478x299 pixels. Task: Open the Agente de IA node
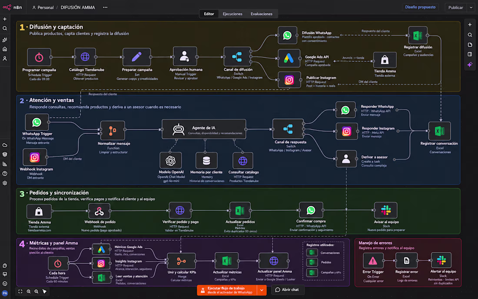(204, 129)
